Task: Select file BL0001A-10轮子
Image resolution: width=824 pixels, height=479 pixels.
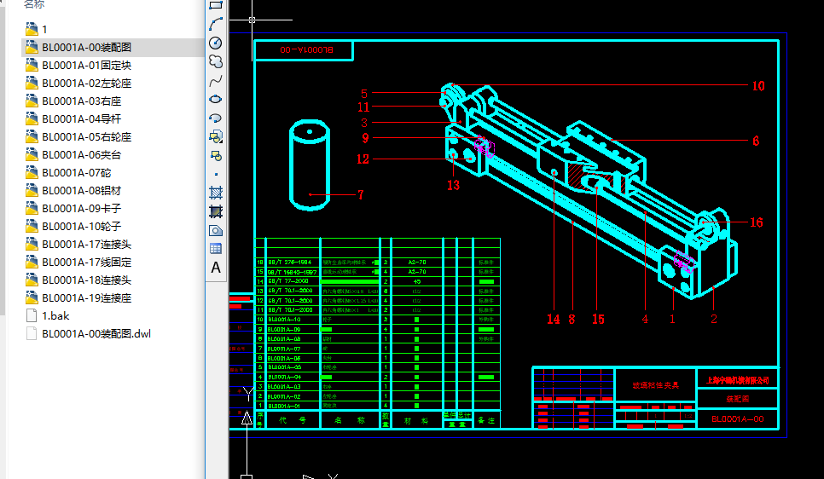Action: [x=82, y=226]
